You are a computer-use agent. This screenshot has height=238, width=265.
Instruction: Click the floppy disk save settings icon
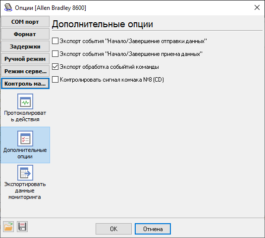[22, 227]
